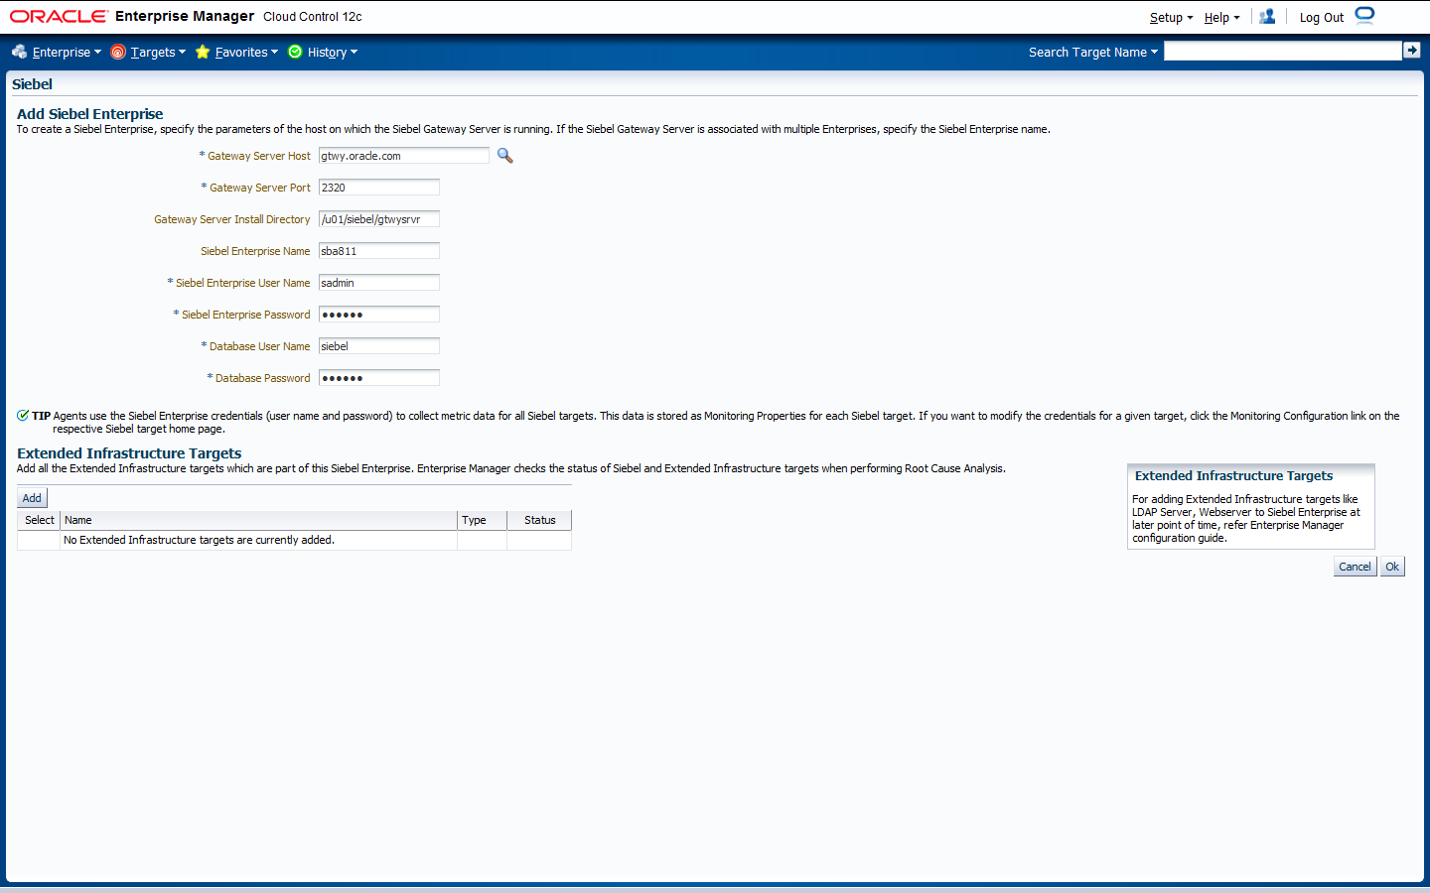Click the Gateway Server Host field
Screen dimensions: 1430x893
404,156
